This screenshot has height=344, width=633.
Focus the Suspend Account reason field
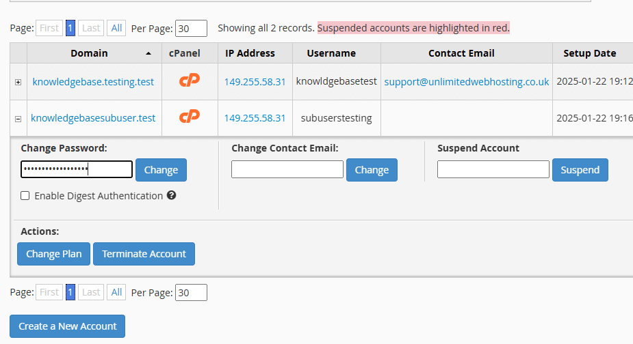[x=493, y=169]
